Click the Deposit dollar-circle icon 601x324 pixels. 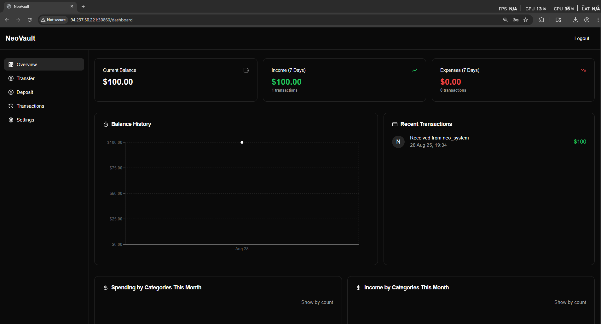(11, 92)
